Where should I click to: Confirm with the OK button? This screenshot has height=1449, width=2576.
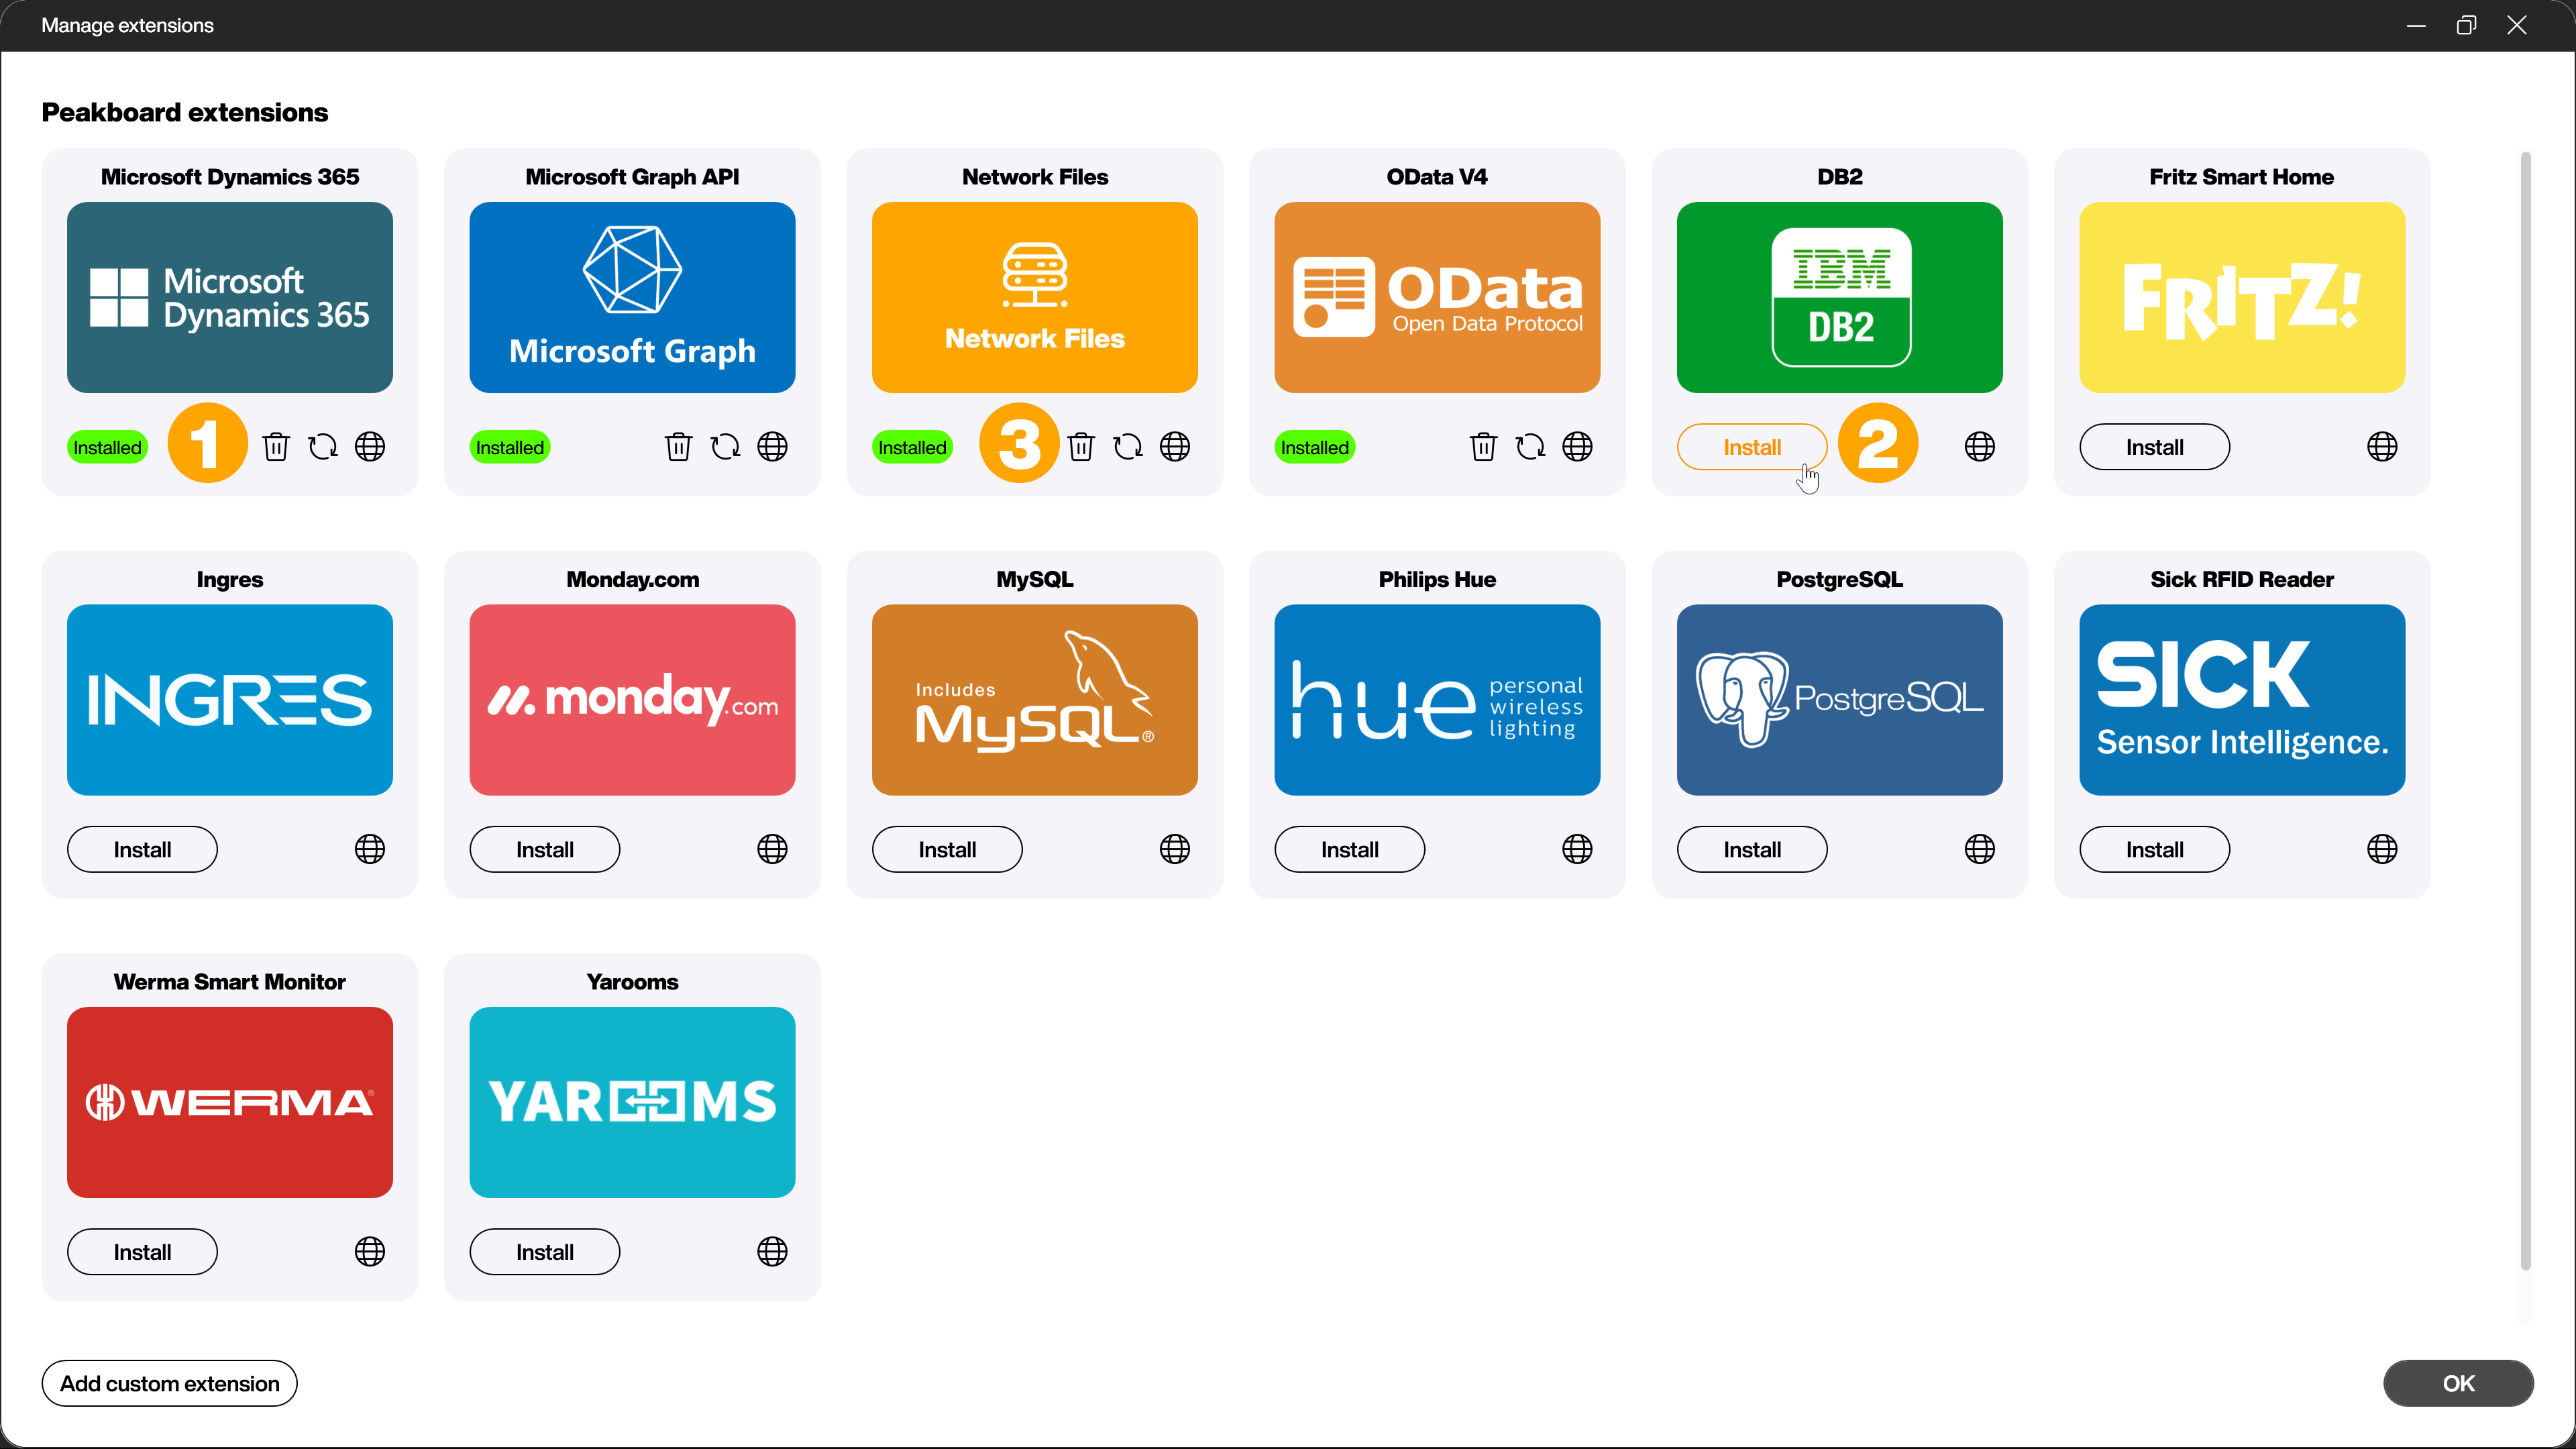tap(2459, 1384)
